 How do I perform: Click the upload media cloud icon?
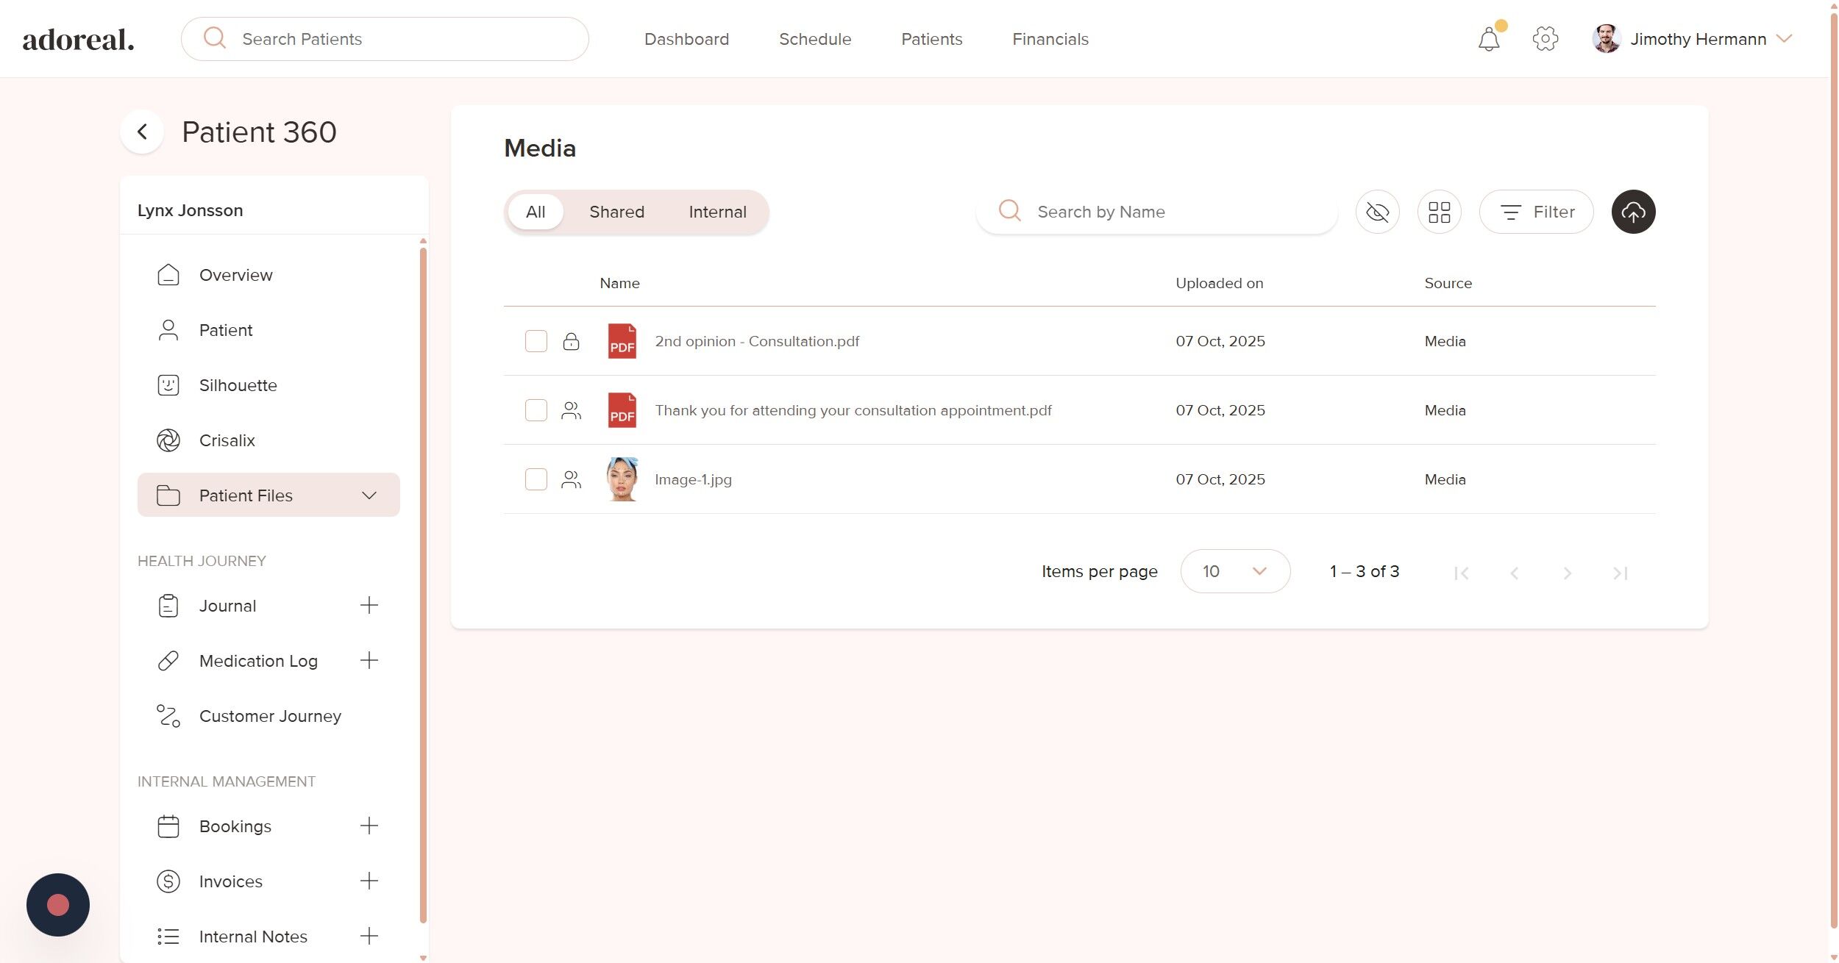point(1632,212)
